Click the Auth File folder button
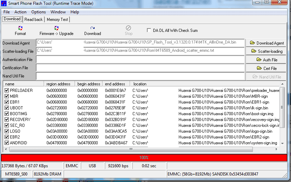 [x=266, y=60]
